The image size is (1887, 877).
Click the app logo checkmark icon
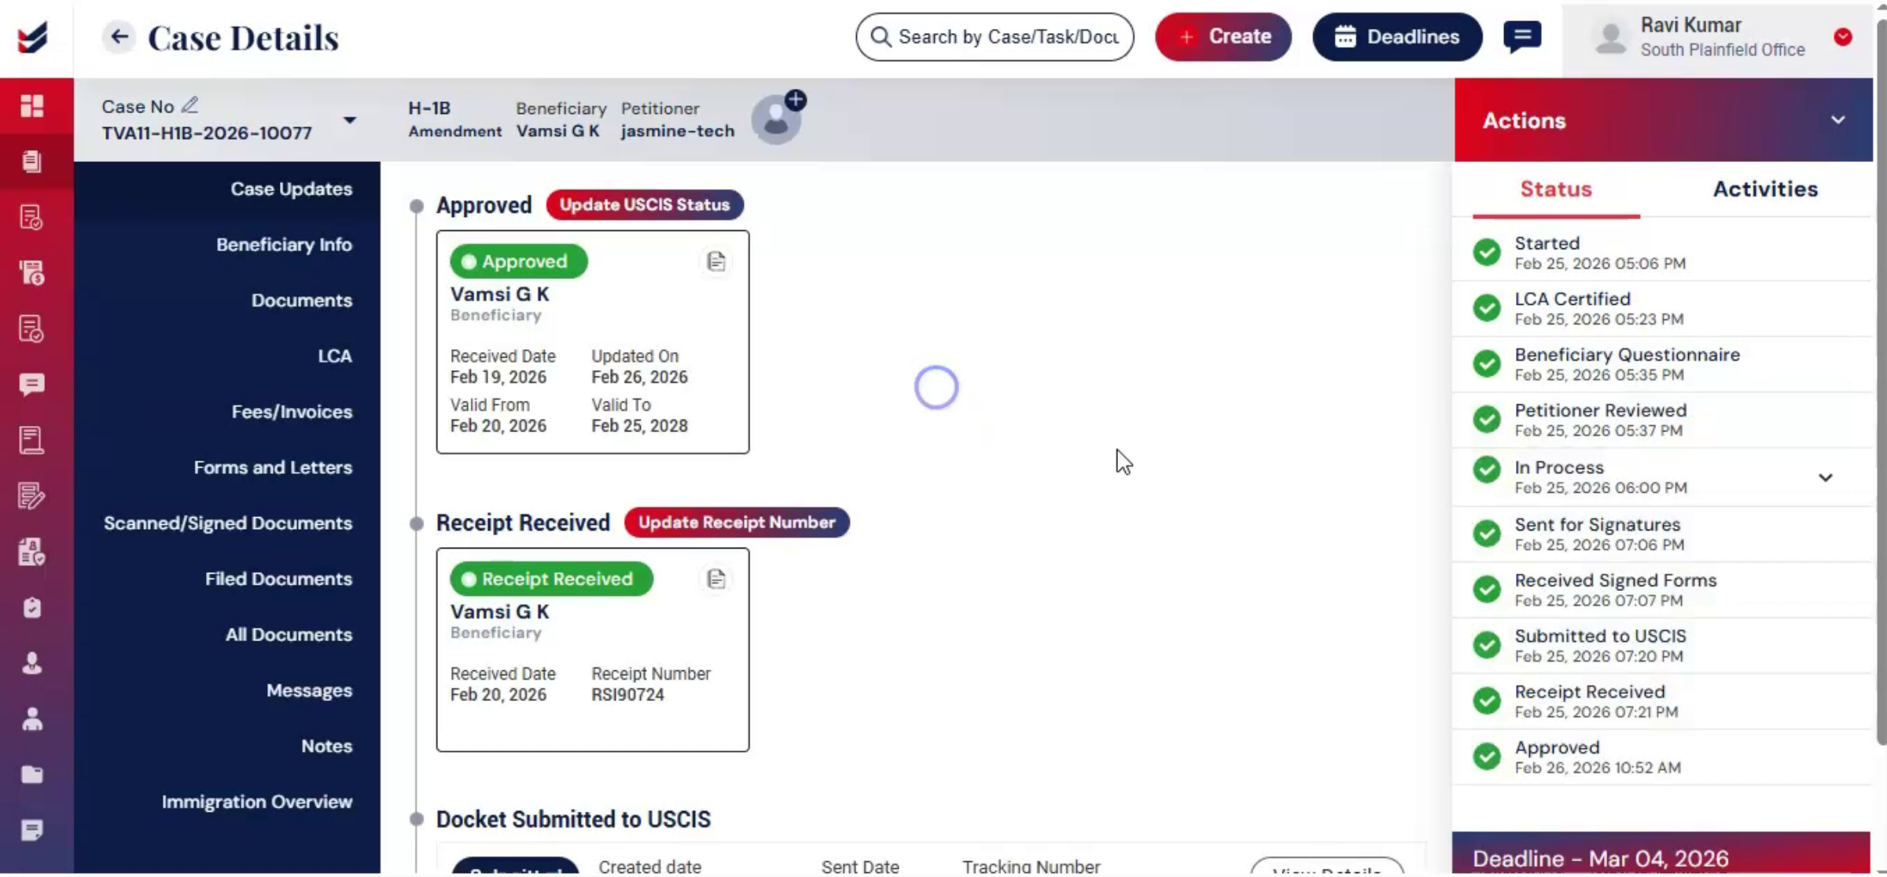pos(33,37)
